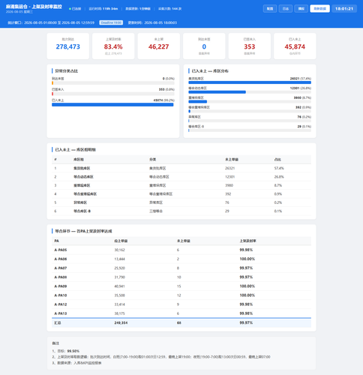This screenshot has height=375, width=363.
Task: Click the zone bar showing 26321 (57.4%)
Action: pos(250,82)
